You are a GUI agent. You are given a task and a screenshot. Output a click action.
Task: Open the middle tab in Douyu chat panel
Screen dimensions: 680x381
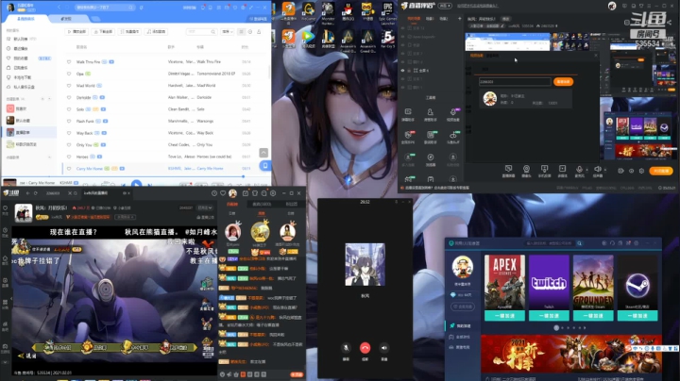(262, 204)
